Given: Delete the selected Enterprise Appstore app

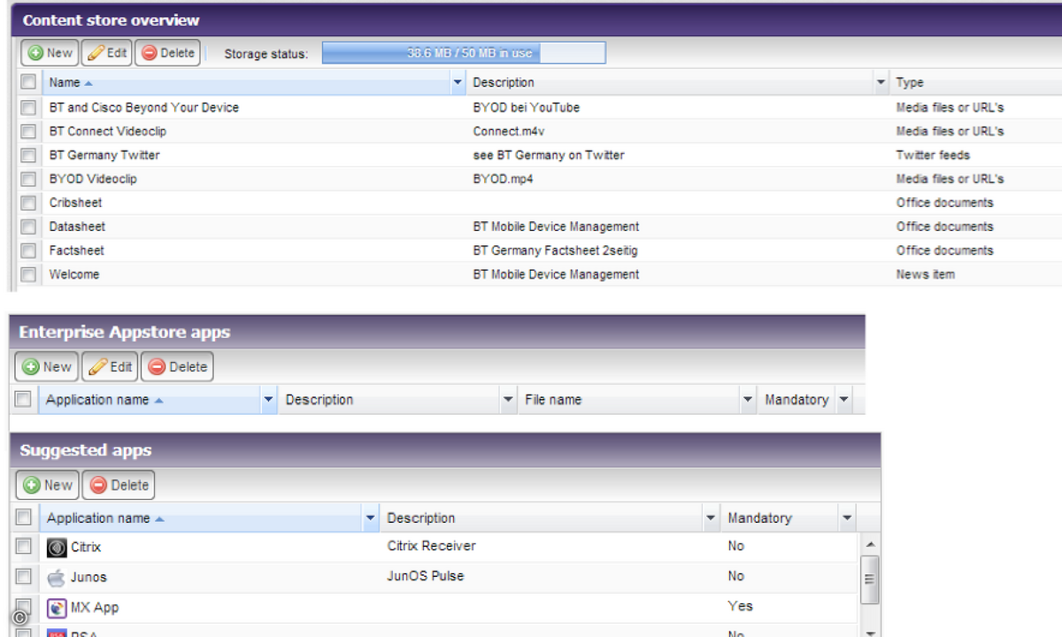Looking at the screenshot, I should click(177, 366).
